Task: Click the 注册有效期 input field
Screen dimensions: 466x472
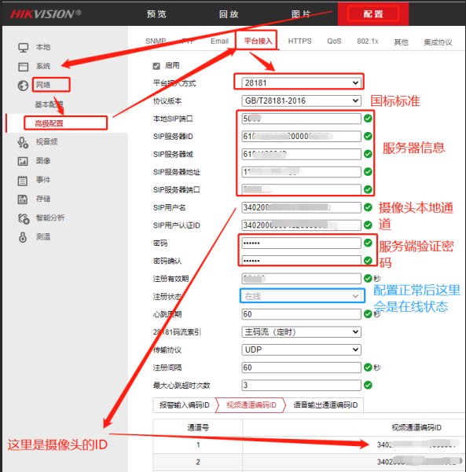Action: 301,279
